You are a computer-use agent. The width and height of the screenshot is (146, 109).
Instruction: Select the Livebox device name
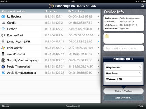(12, 29)
